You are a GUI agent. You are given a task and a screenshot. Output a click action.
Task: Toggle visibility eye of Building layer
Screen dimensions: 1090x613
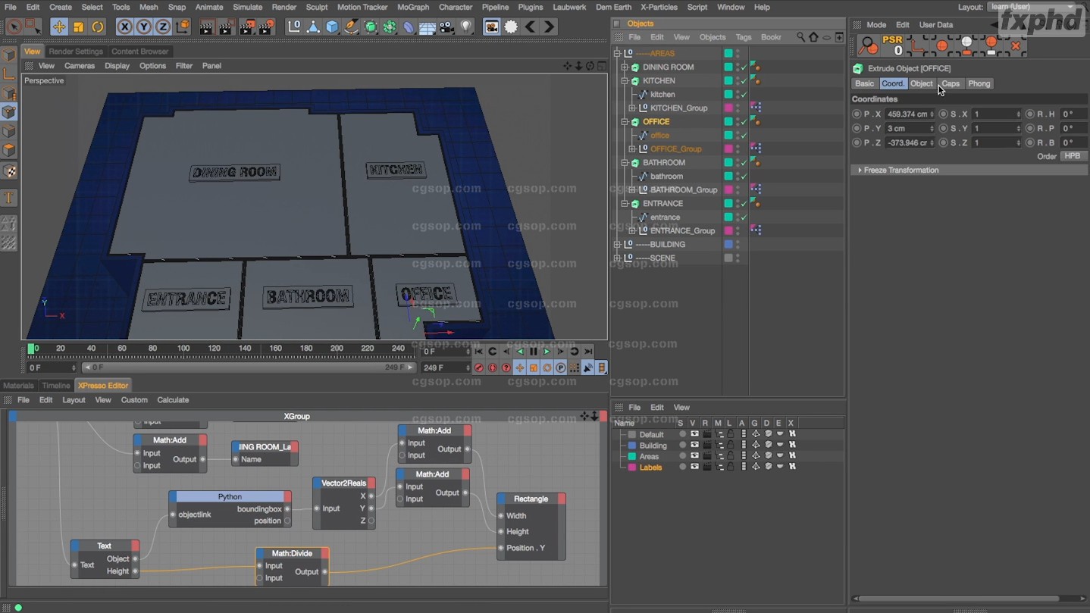pyautogui.click(x=694, y=446)
